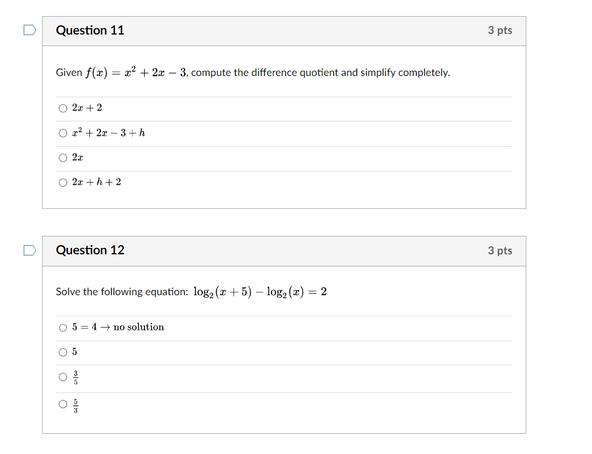Image resolution: width=592 pixels, height=454 pixels.
Task: Choose answer "5" in Question 12
Action: pyautogui.click(x=63, y=352)
